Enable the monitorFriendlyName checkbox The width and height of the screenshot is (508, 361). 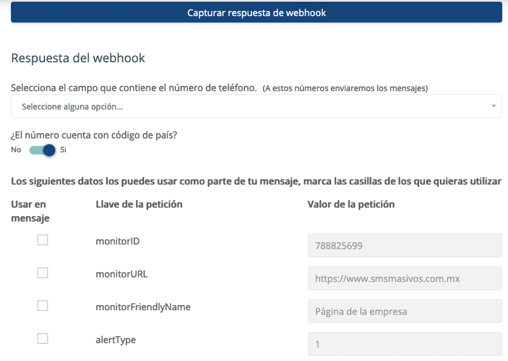[x=43, y=306]
